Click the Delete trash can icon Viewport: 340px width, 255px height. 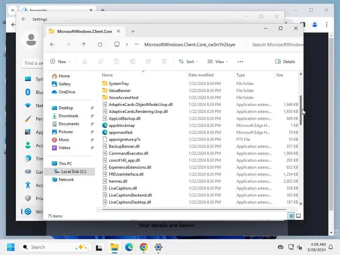click(x=164, y=61)
